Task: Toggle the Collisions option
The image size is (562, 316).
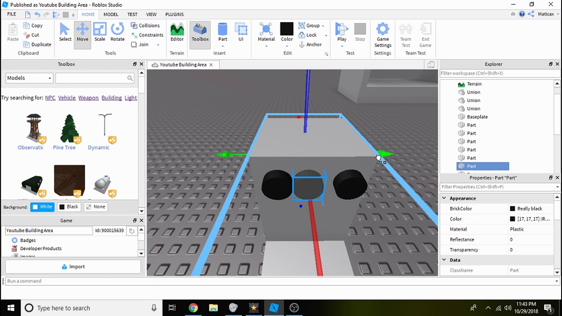Action: point(145,26)
